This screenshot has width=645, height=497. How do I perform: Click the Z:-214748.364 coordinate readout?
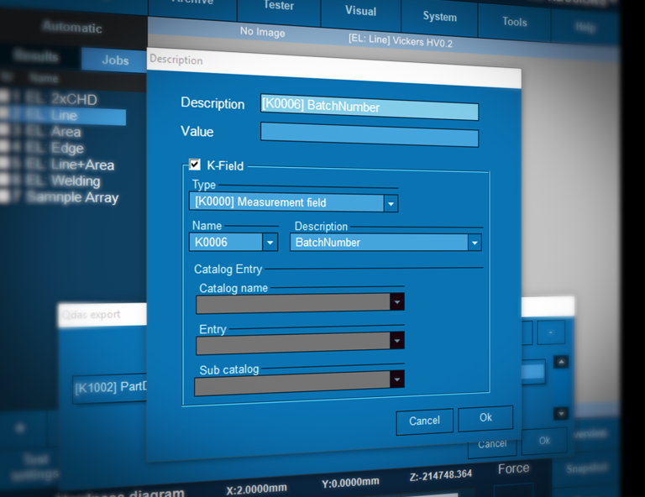coord(441,476)
